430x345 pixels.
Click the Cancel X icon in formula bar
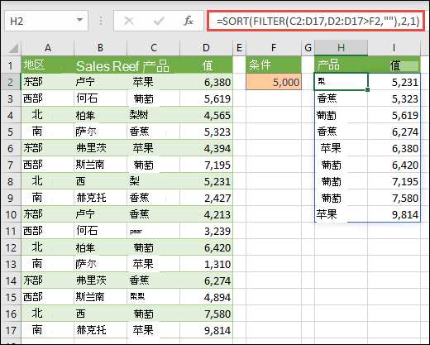point(129,21)
